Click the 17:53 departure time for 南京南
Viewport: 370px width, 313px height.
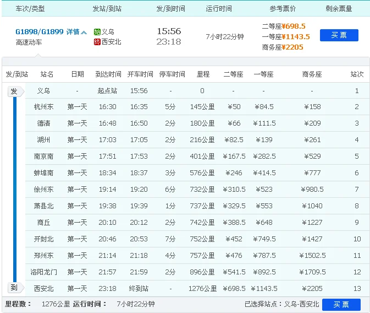click(139, 156)
